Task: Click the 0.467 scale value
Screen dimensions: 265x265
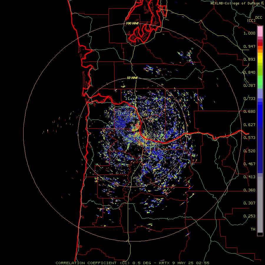Action: [249, 164]
